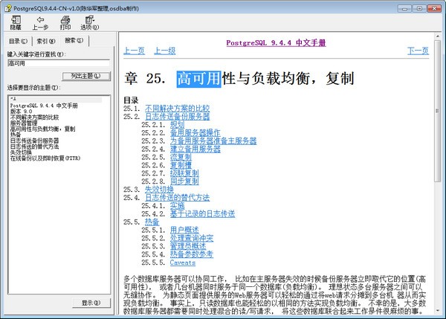Screen dimensions: 446x319
Task: Click the 隐藏 (Hide) toolbar icon
Action: click(16, 20)
